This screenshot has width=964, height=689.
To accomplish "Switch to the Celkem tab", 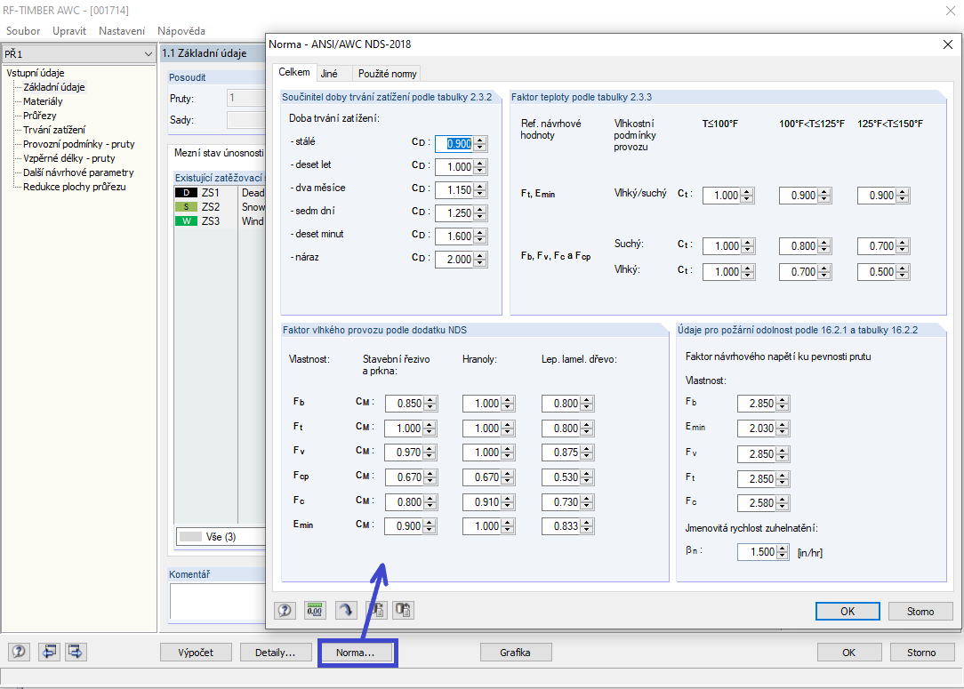I will point(293,73).
